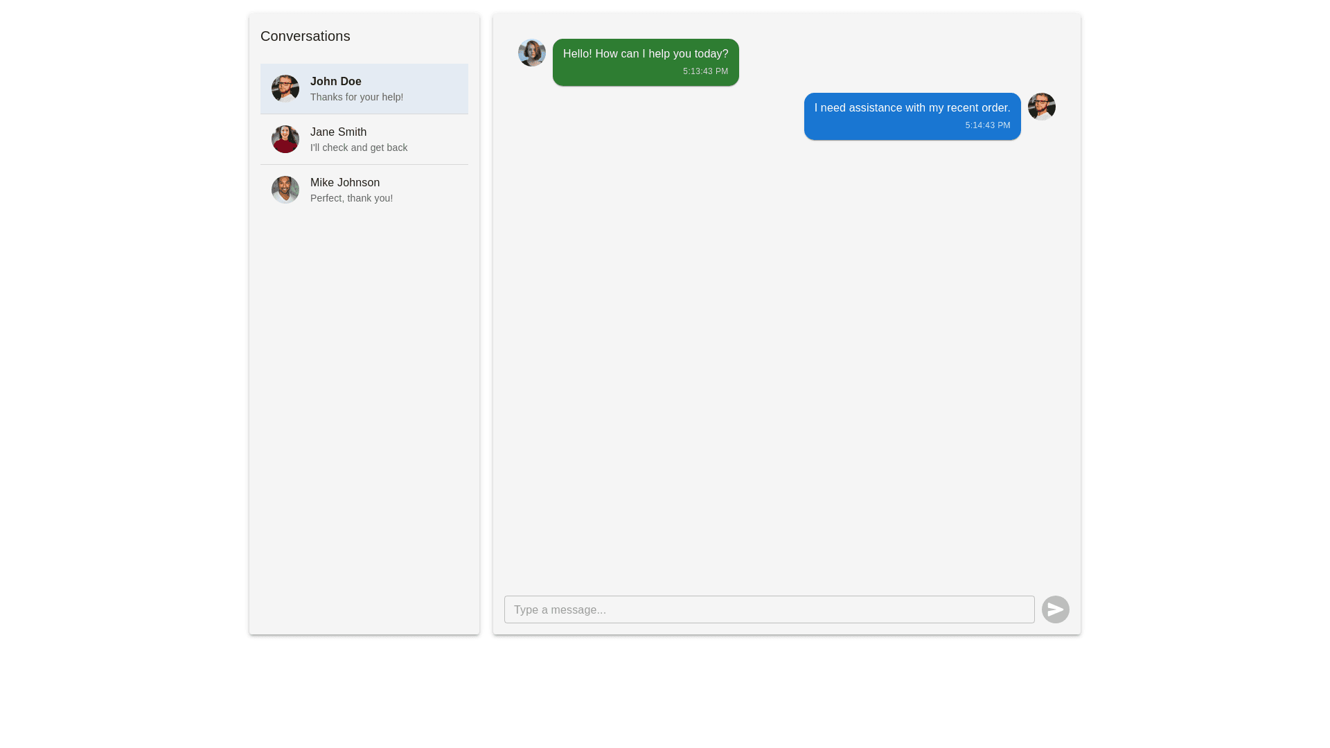Click the send message arrow button

click(x=1055, y=609)
